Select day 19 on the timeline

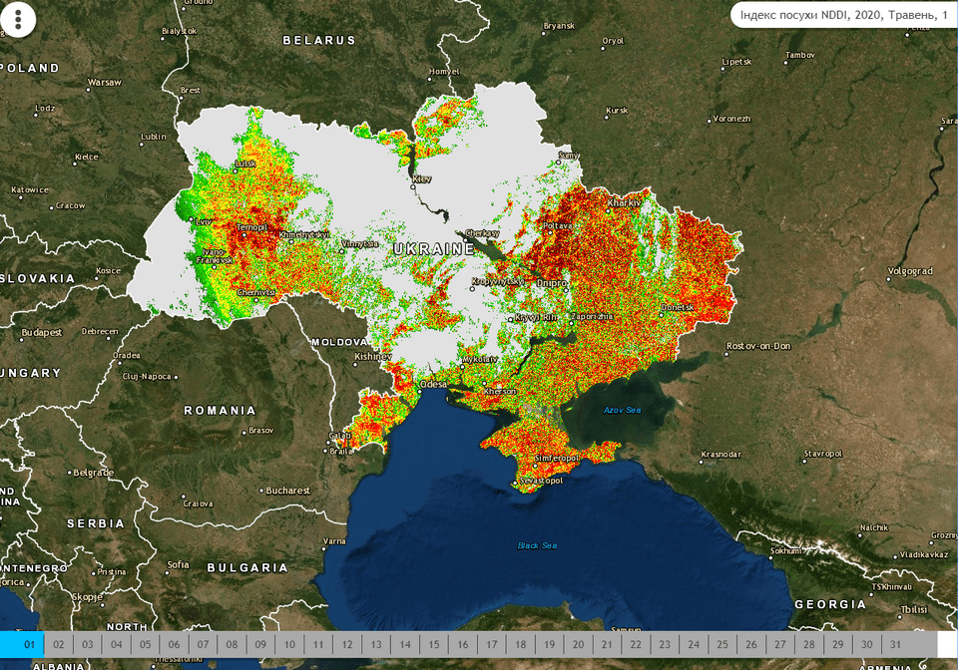(549, 644)
